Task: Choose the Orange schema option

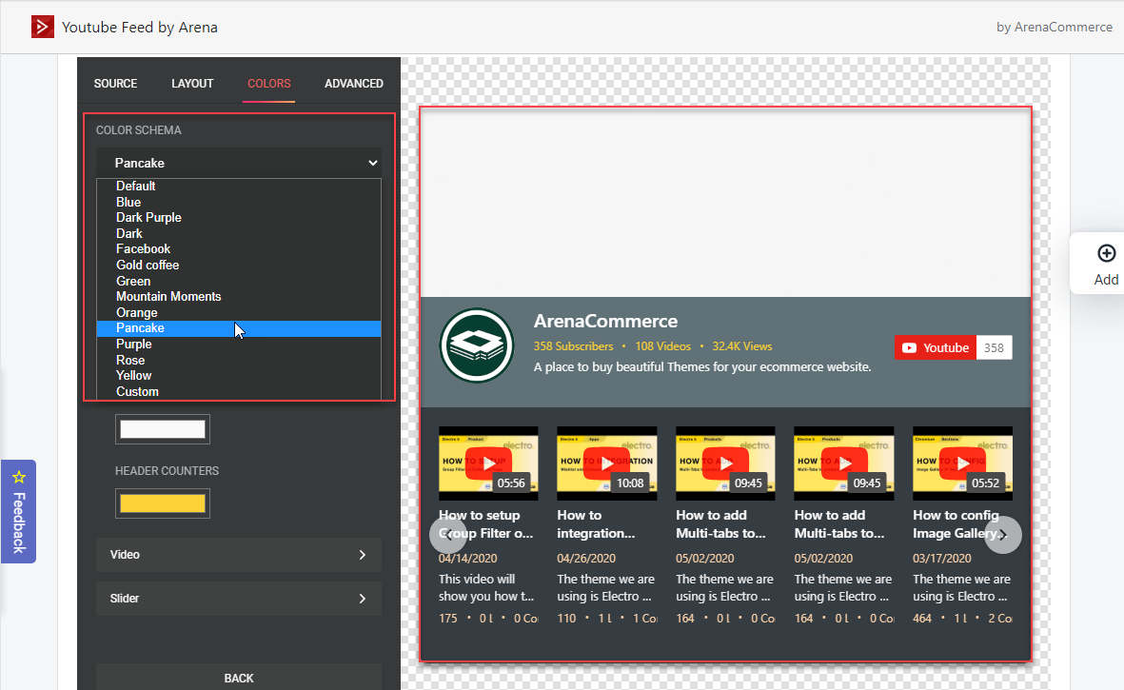Action: coord(239,312)
